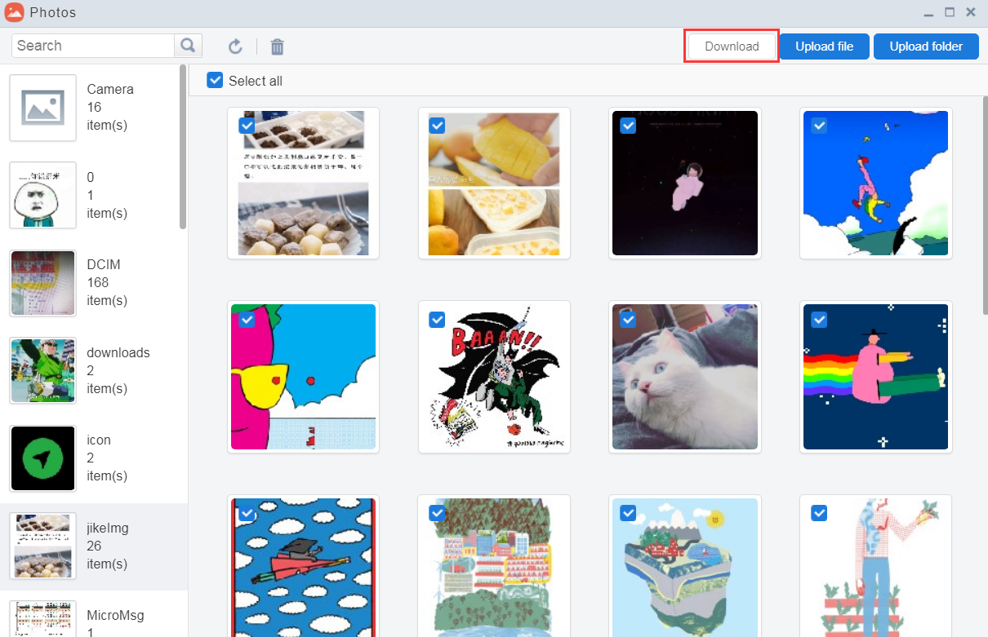Click the album sidebar scrollbar

(x=183, y=147)
